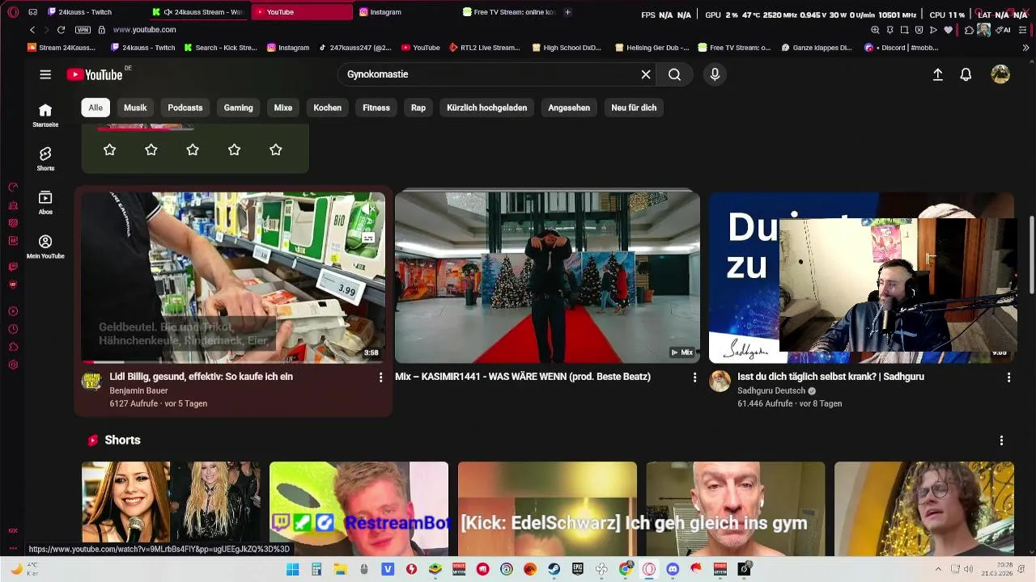The image size is (1036, 582).
Task: Select the Mixe filter chip
Action: click(283, 108)
